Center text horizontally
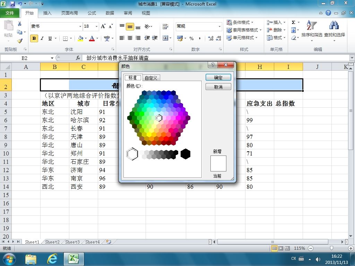355x266 pixels. (x=130, y=38)
